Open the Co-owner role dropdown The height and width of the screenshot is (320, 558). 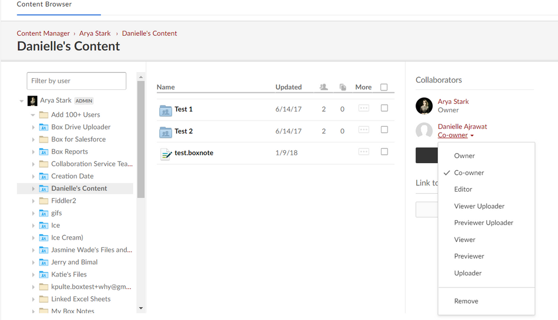(x=456, y=136)
